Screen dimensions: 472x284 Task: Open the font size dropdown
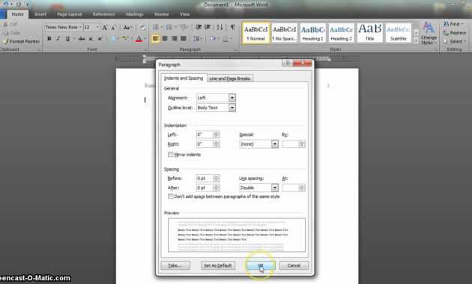[97, 28]
